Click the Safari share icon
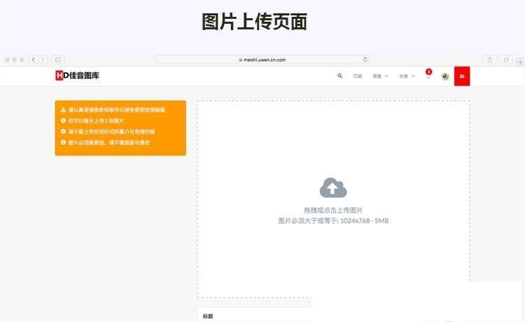525x322 pixels. point(490,60)
